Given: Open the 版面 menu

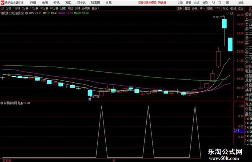Looking at the screenshot, I should (189, 3).
